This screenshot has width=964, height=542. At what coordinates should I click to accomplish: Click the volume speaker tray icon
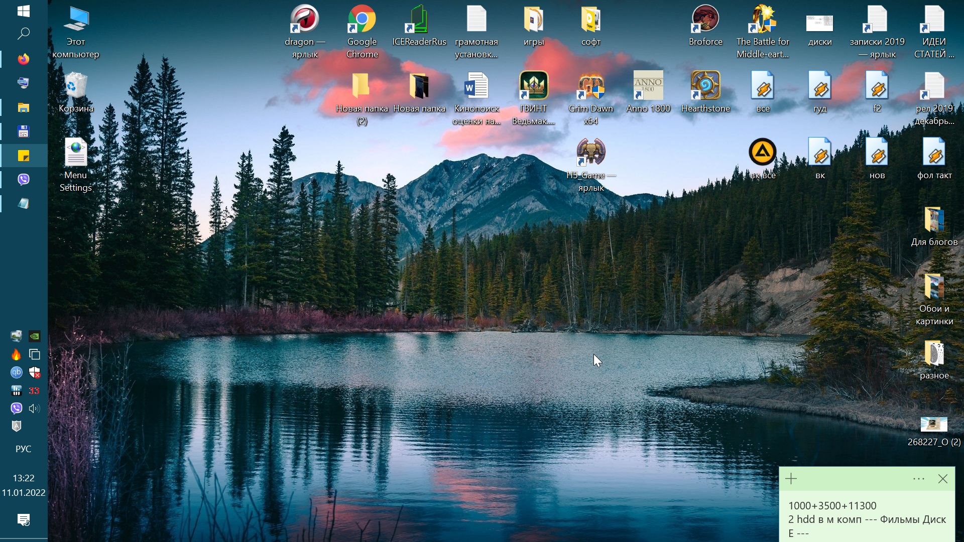pos(35,409)
